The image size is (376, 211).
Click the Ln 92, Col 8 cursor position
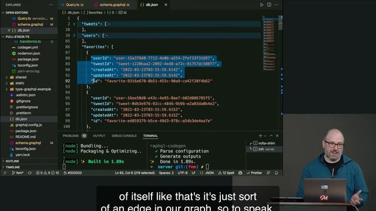click(135, 173)
